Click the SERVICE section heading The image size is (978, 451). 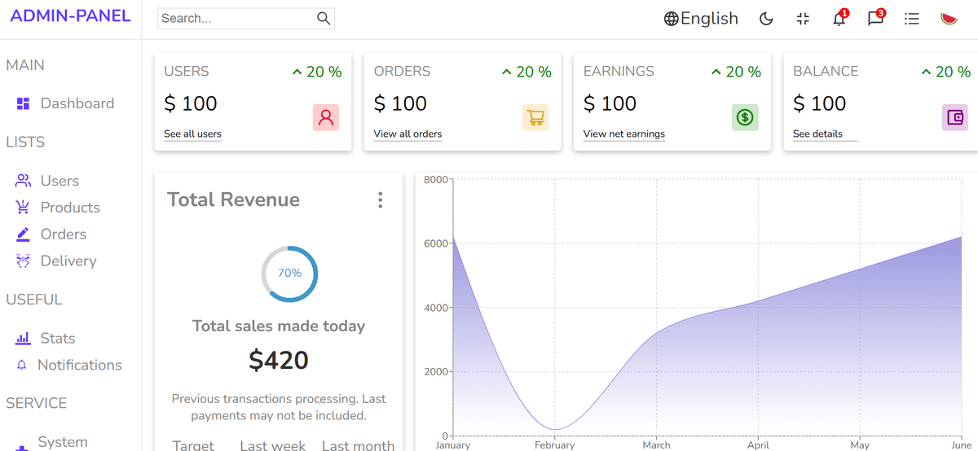[x=37, y=404]
